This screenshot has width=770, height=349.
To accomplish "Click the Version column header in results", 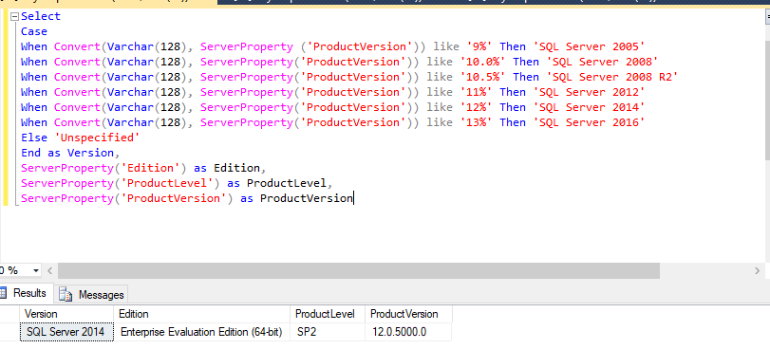I will coord(66,314).
